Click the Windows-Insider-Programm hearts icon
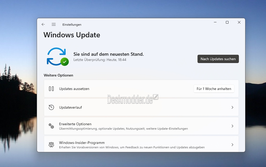Image resolution: width=266 pixels, height=167 pixels. click(x=51, y=145)
